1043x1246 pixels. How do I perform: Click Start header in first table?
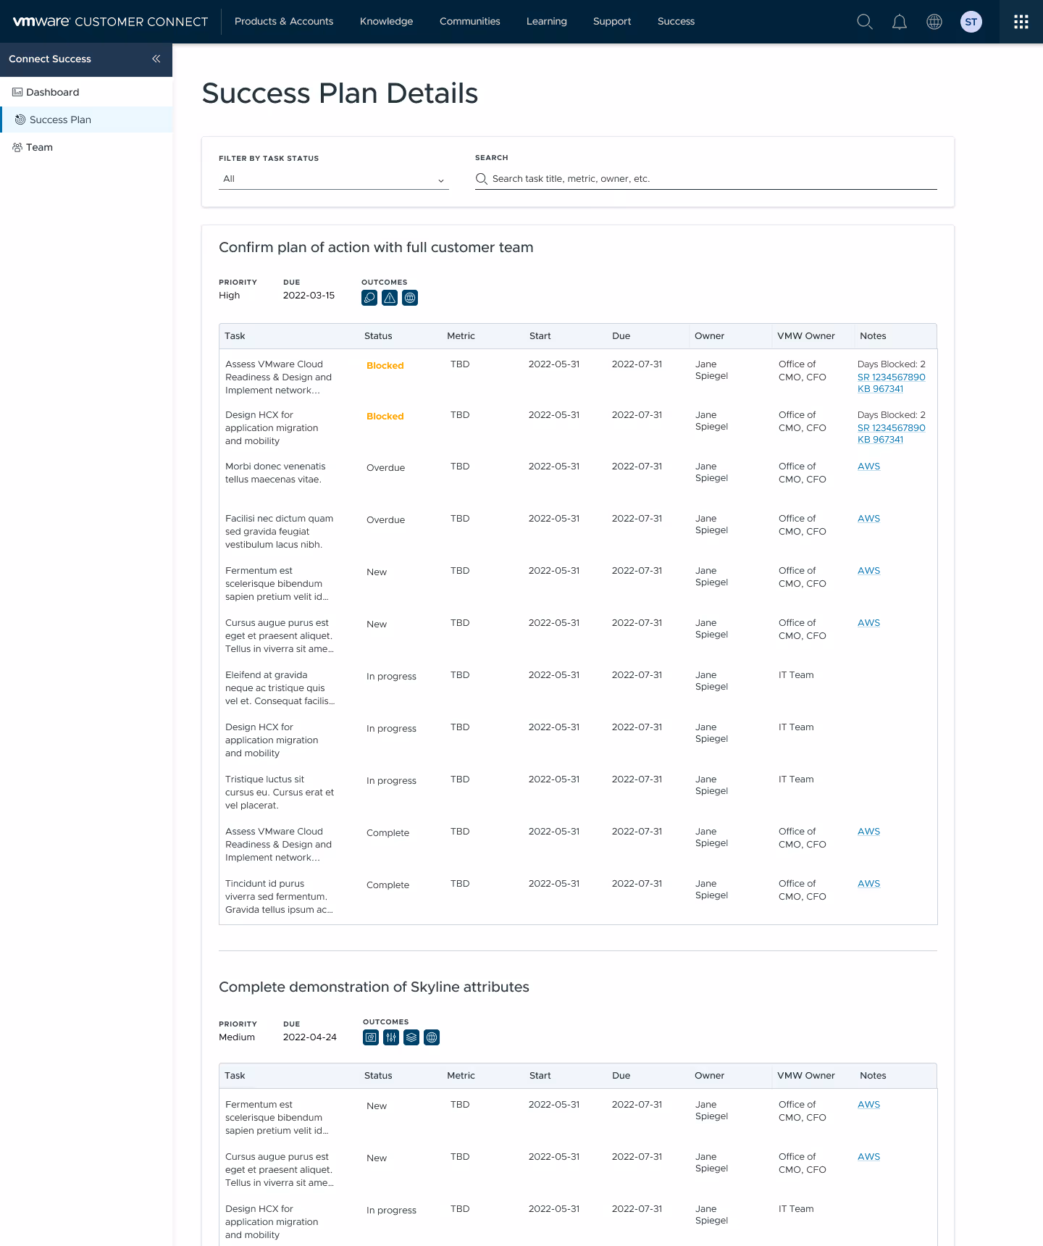(540, 336)
